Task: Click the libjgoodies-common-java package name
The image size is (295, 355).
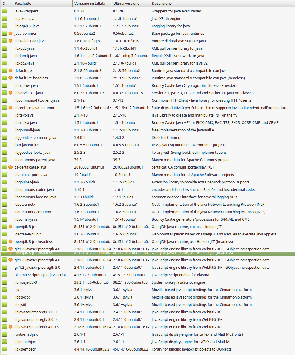Action: [35, 137]
